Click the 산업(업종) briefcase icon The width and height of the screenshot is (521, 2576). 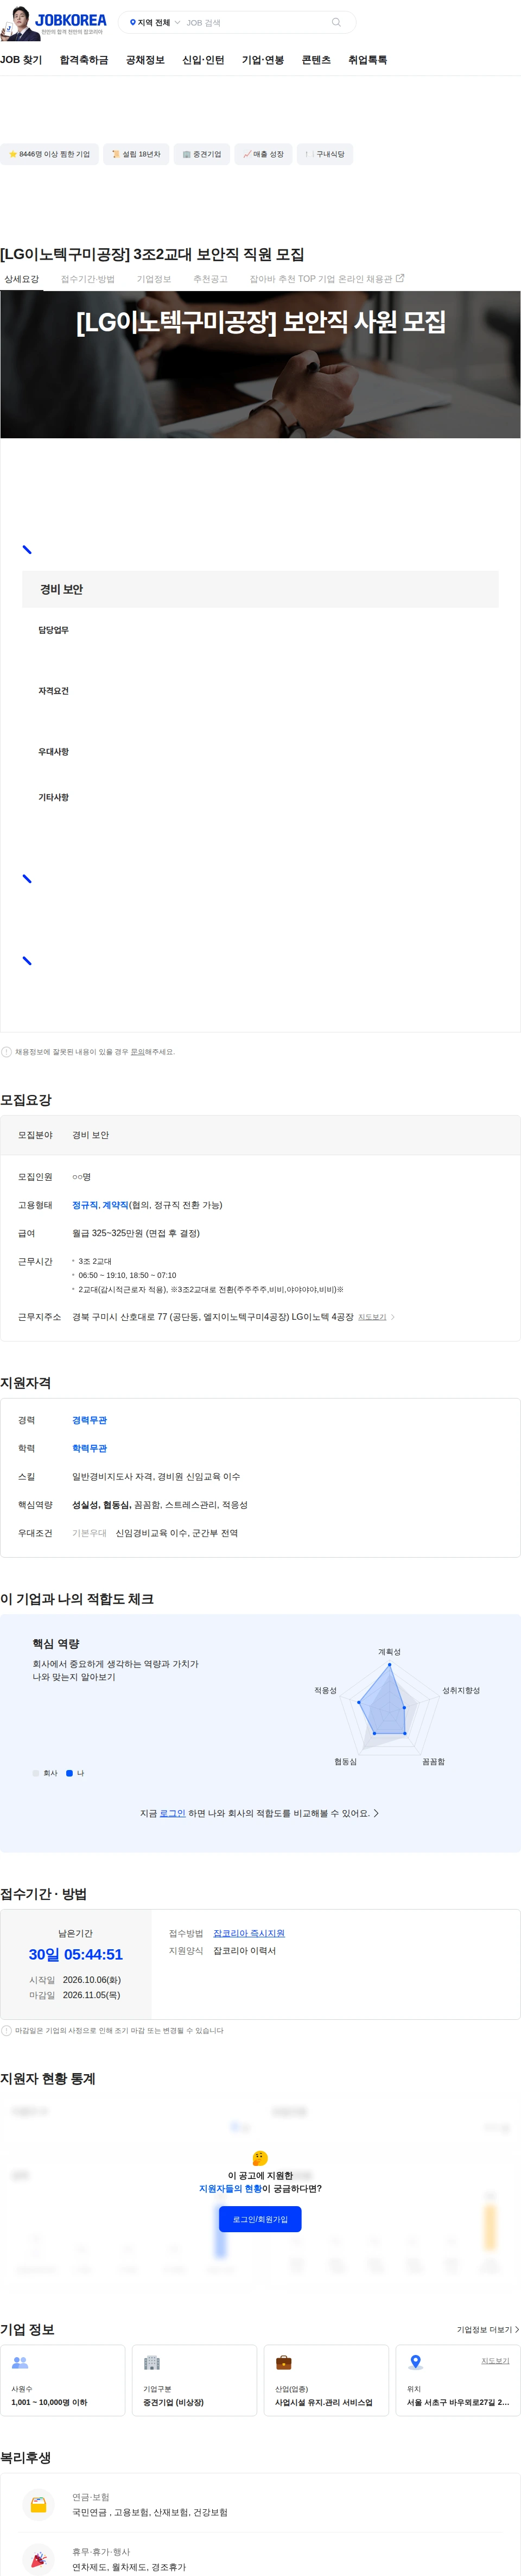click(284, 2362)
